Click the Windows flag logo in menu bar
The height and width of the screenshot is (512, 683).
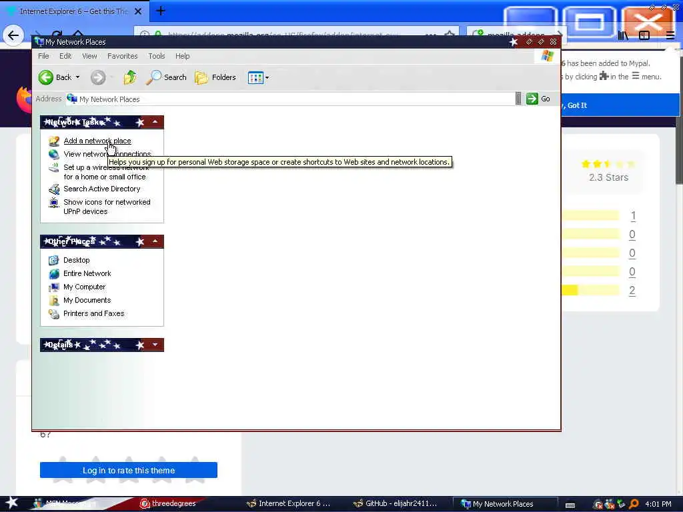tap(547, 56)
